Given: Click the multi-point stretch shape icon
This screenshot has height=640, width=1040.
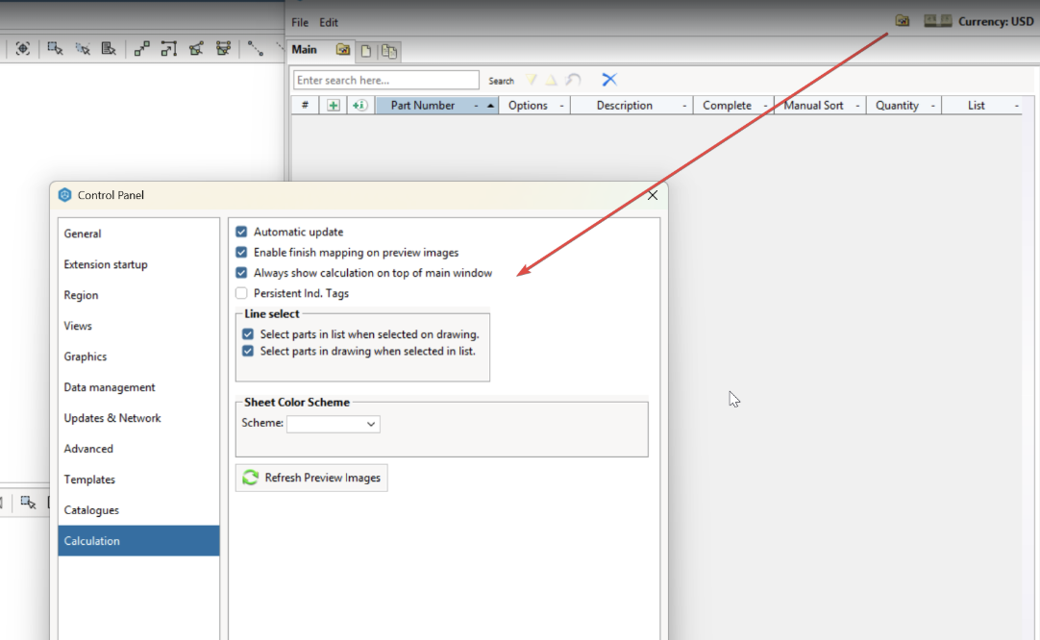Looking at the screenshot, I should coord(224,48).
